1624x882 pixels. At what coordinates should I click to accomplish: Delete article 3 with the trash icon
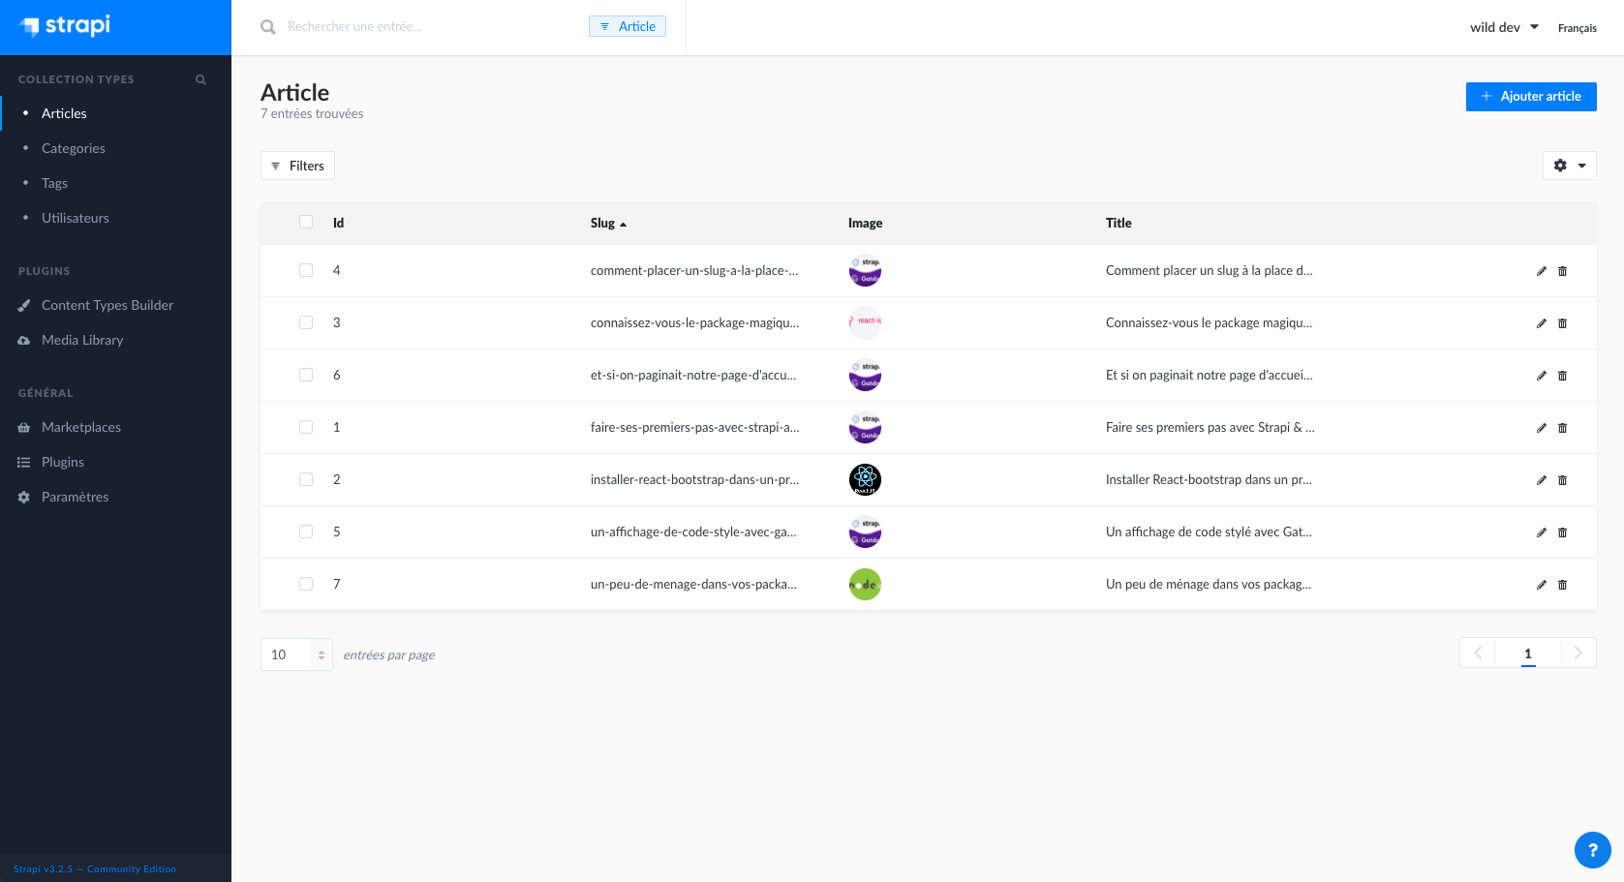[x=1562, y=323]
